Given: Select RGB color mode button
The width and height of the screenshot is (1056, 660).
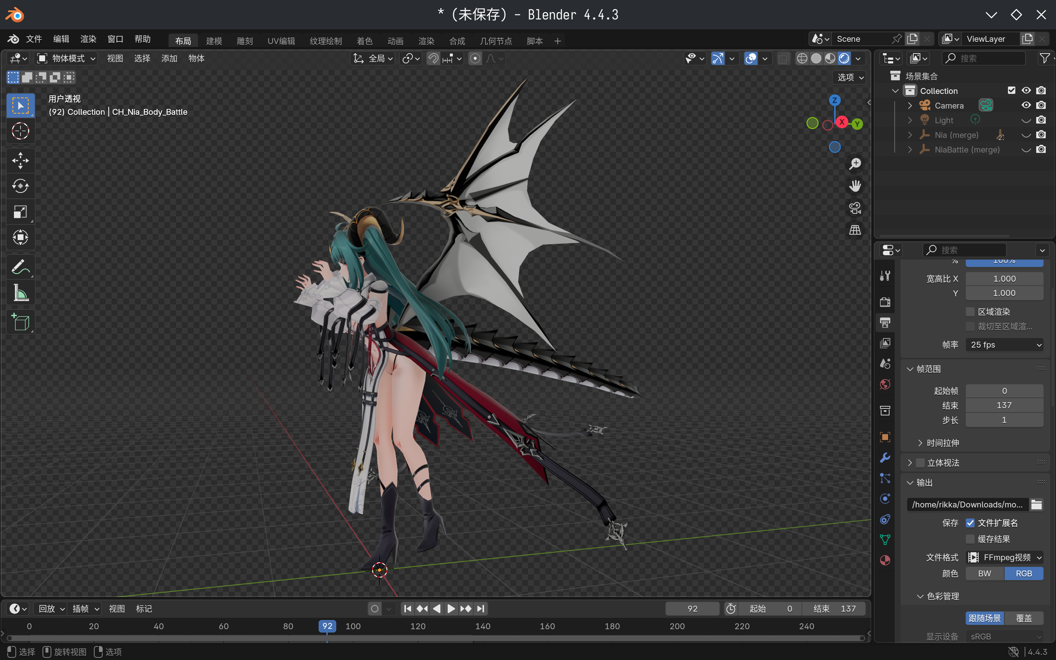Looking at the screenshot, I should (1024, 573).
